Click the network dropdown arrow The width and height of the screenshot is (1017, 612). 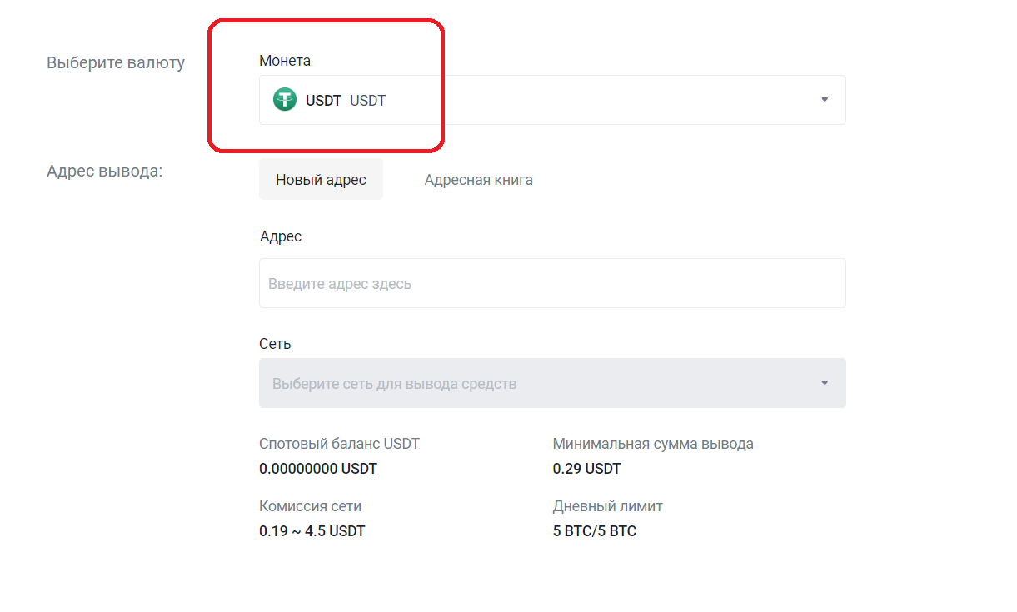pos(825,383)
